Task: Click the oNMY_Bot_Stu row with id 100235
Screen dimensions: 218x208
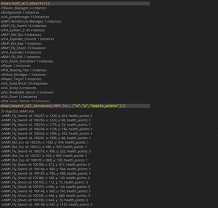Action: pyautogui.click(x=44, y=142)
